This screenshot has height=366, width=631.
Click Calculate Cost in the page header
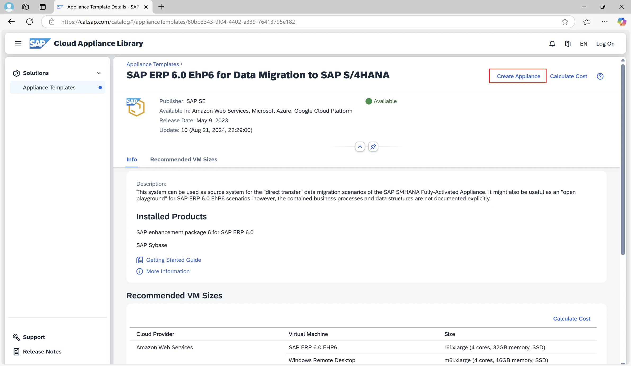(569, 76)
